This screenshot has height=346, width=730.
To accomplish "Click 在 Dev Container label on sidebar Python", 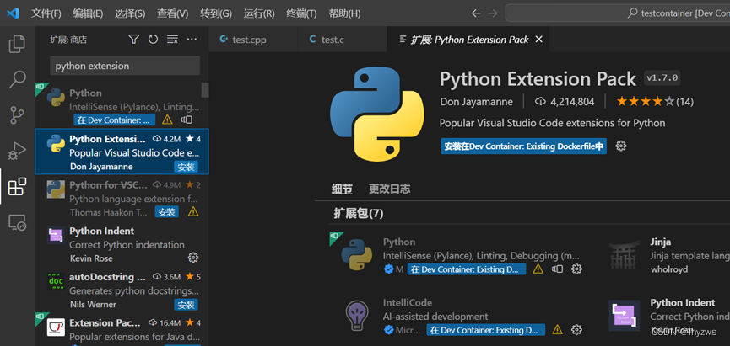I will click(114, 120).
